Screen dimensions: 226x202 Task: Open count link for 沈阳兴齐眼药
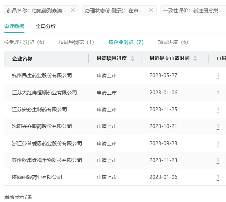pyautogui.click(x=218, y=126)
